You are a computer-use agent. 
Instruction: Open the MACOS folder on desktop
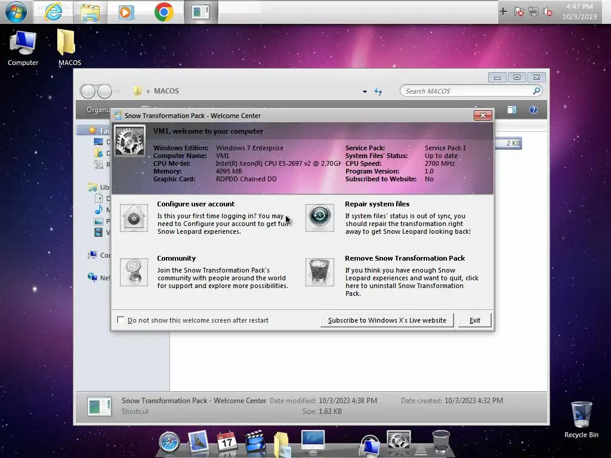pos(69,48)
